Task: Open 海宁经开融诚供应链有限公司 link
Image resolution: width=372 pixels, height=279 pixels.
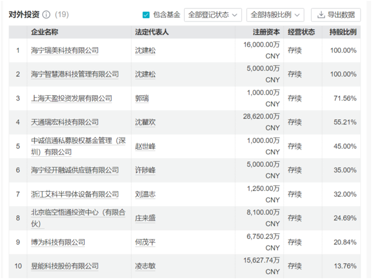Action: pyautogui.click(x=75, y=170)
